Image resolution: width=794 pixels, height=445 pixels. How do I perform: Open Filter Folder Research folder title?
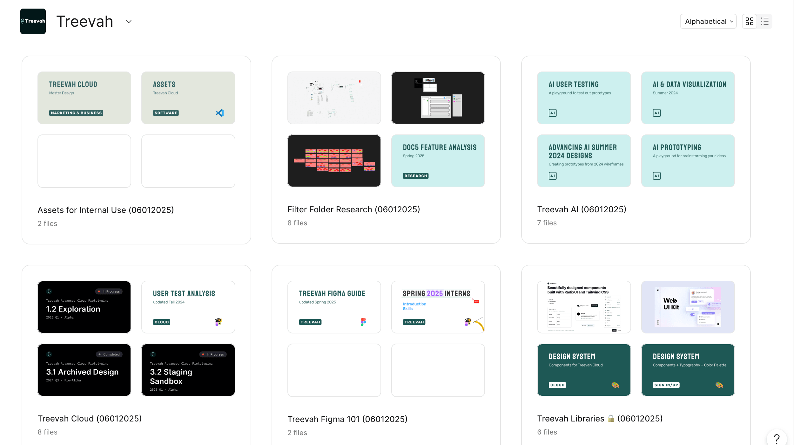coord(354,209)
